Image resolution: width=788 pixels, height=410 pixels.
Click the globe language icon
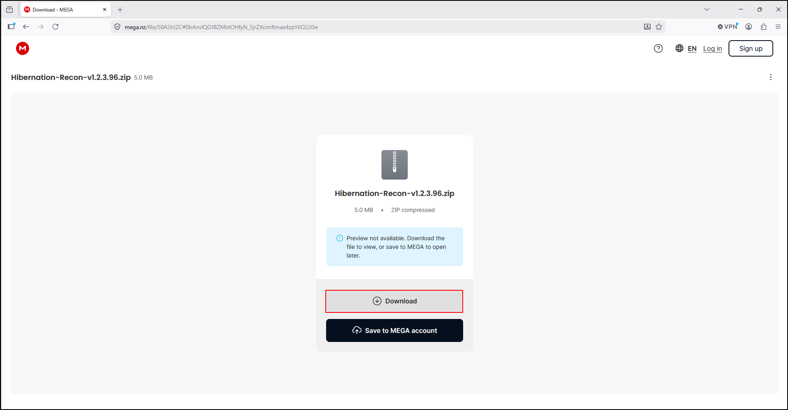coord(679,48)
